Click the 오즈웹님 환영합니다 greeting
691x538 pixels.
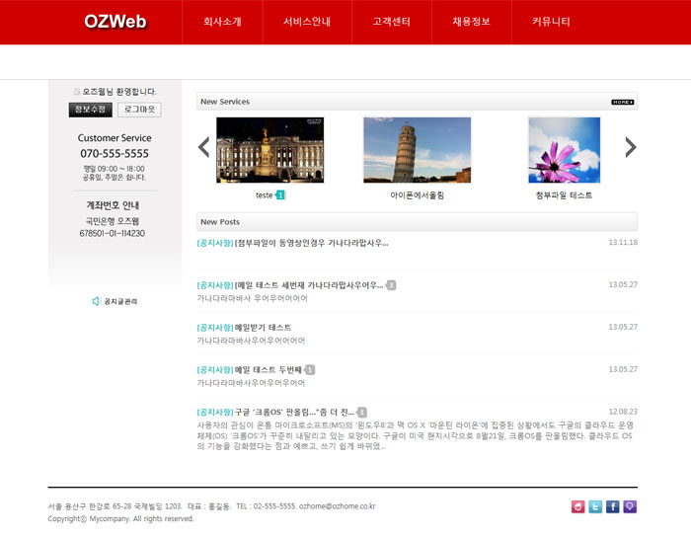click(x=119, y=92)
